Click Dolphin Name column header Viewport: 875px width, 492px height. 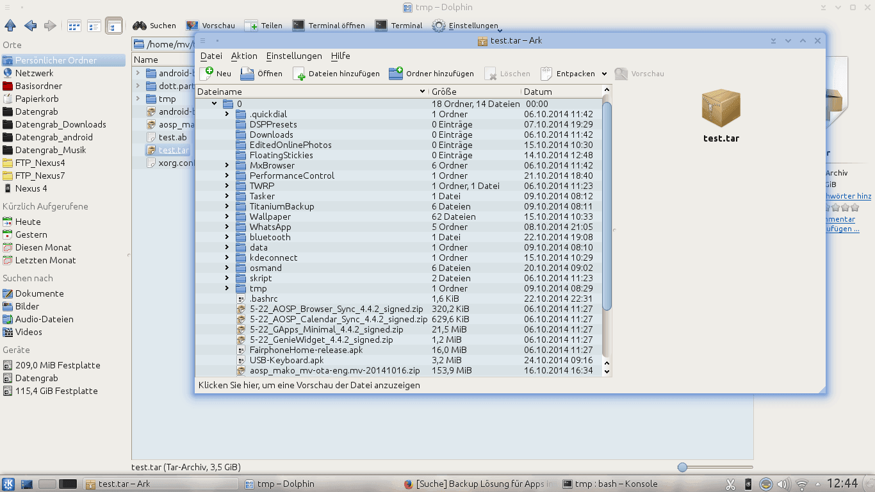point(163,60)
